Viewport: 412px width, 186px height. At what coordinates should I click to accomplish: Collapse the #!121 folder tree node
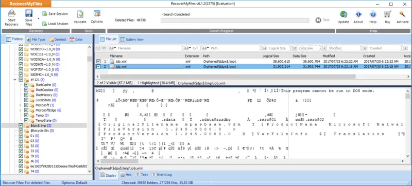[x=15, y=80]
